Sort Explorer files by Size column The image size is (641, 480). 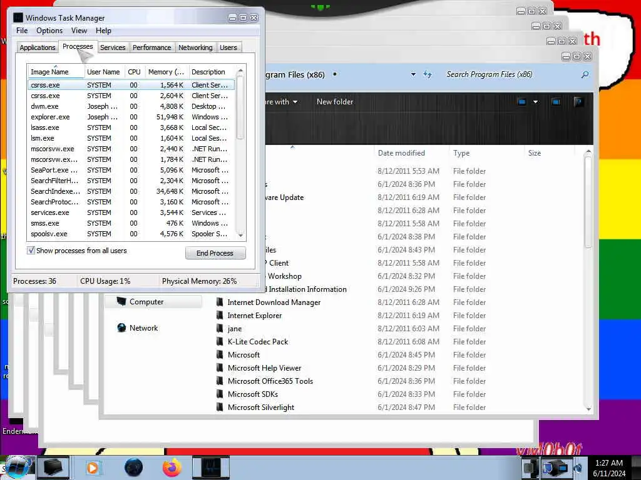coord(550,153)
